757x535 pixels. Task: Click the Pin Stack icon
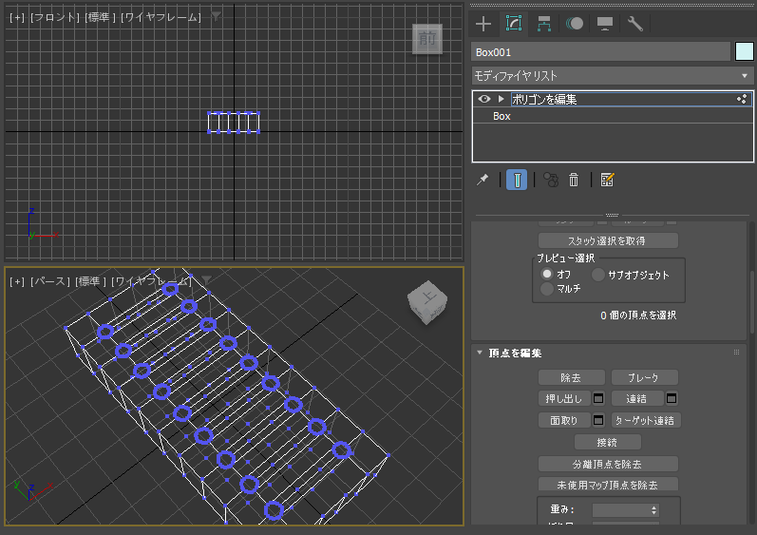click(483, 180)
